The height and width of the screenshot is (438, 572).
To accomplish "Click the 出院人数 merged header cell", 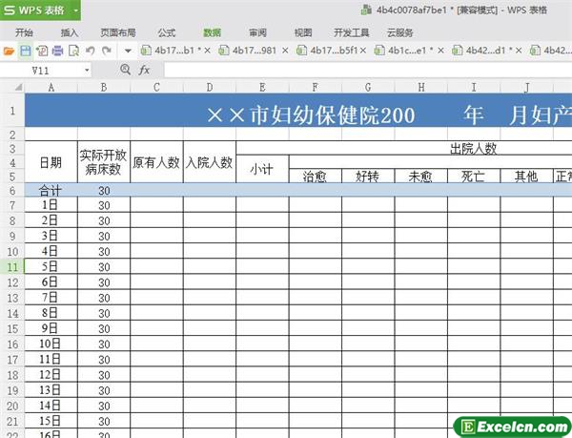I will [404, 148].
